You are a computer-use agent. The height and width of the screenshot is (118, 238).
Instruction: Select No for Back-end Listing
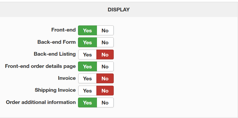[105, 55]
